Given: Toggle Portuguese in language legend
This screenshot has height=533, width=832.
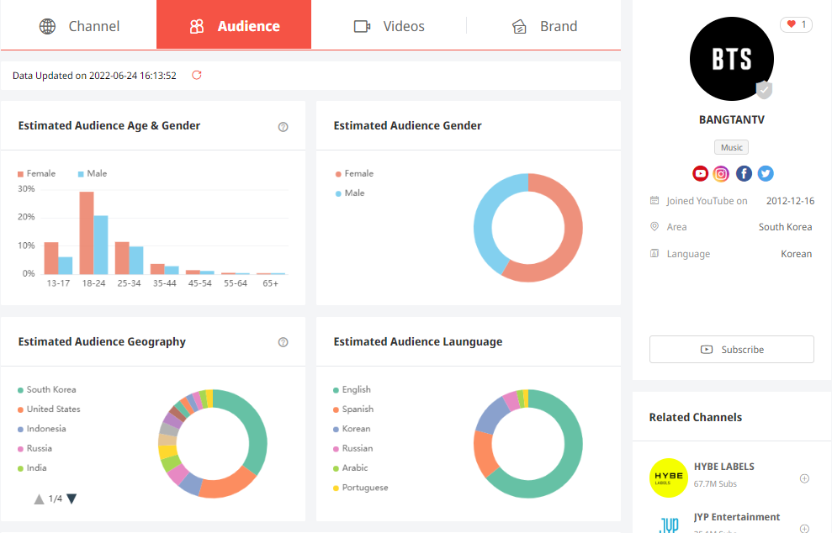Looking at the screenshot, I should click(360, 488).
